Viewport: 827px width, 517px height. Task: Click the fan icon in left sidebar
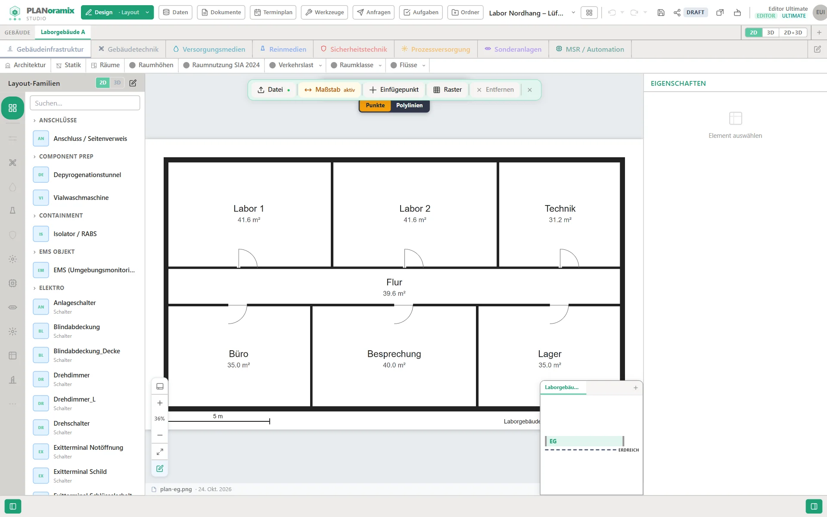click(12, 162)
